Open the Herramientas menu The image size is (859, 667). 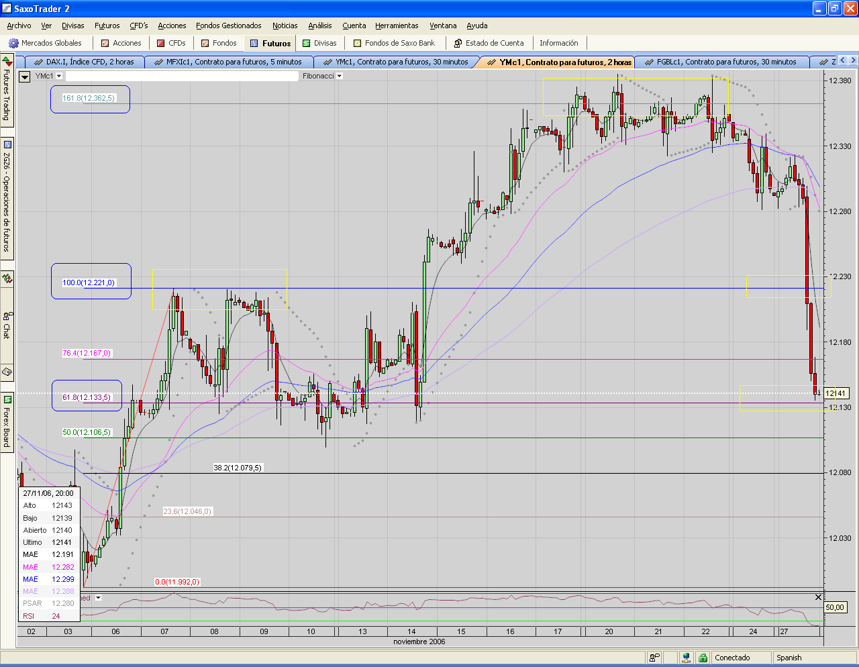click(397, 25)
